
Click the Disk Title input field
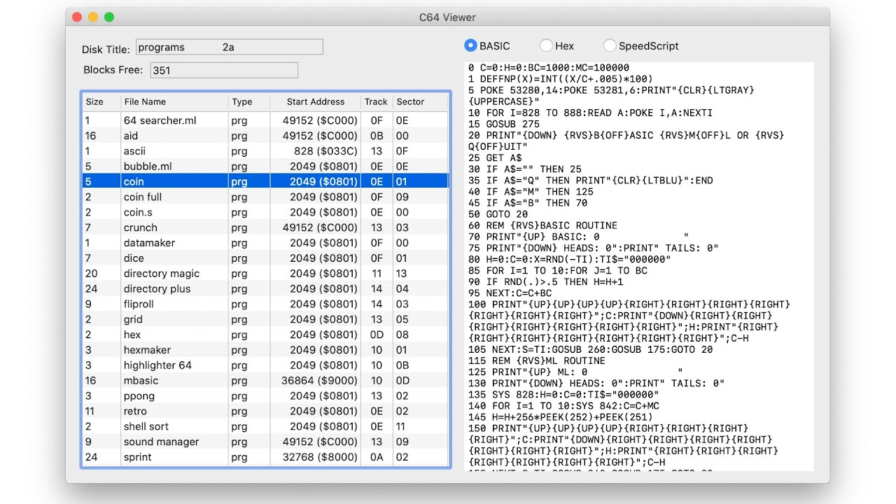click(x=230, y=47)
